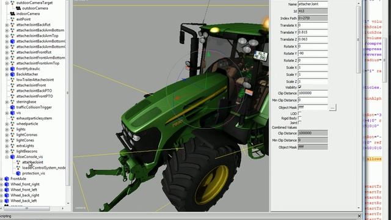The height and width of the screenshot is (220, 391).
Task: Click the exitPoint transform group icon
Action: coord(12,19)
